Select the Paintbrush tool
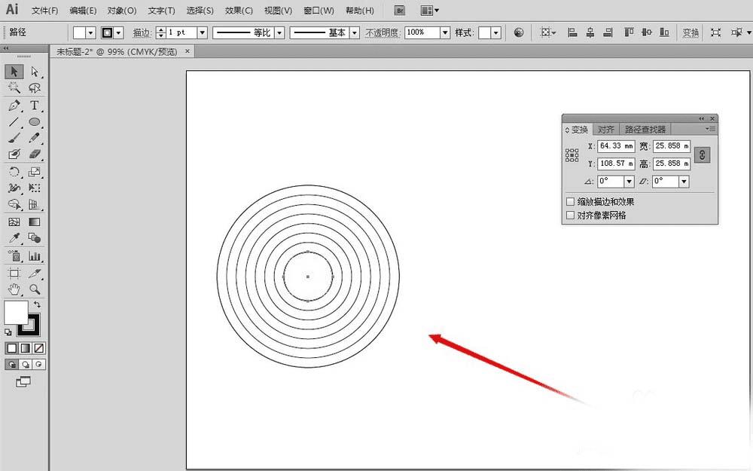The height and width of the screenshot is (471, 753). (x=14, y=138)
